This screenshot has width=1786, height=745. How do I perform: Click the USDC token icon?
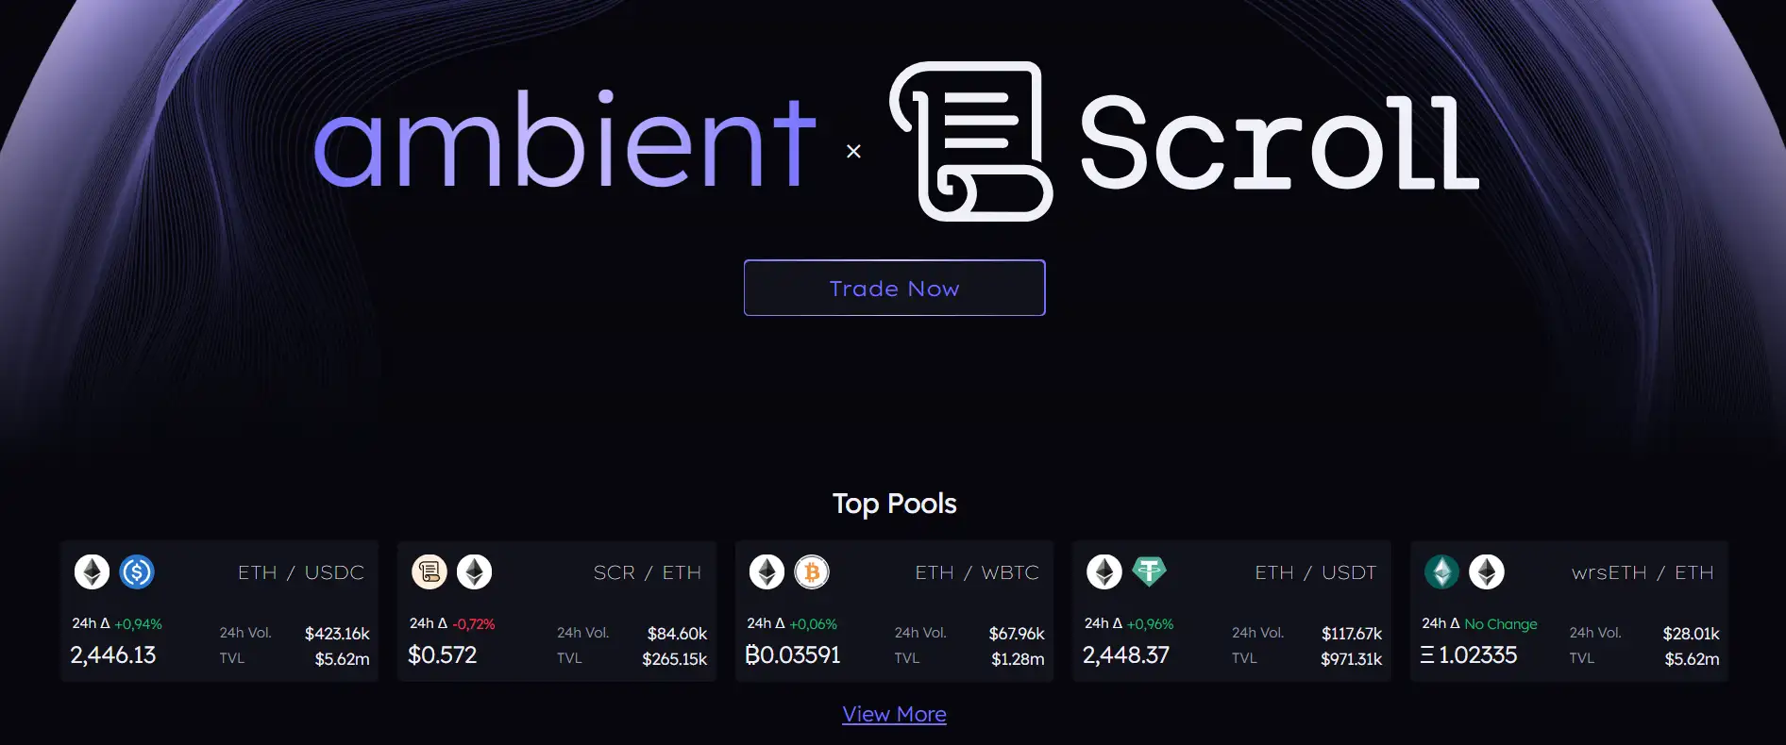[x=137, y=571]
